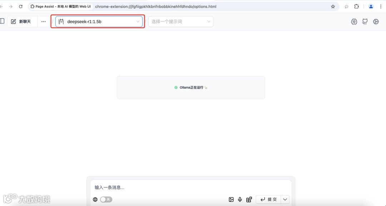Go back with the browser back arrow

coord(1,7)
